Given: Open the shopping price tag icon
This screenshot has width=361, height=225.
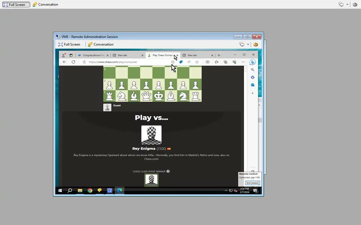Looking at the screenshot, I should pyautogui.click(x=181, y=62).
